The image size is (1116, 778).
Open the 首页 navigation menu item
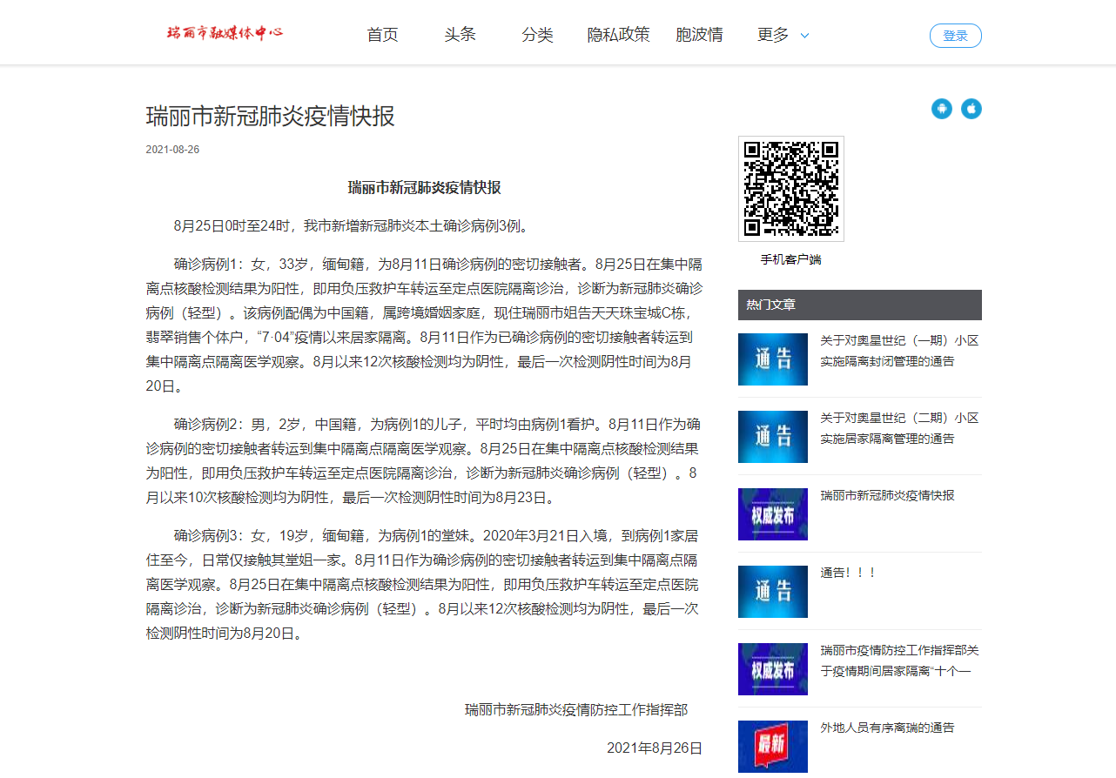[x=382, y=35]
